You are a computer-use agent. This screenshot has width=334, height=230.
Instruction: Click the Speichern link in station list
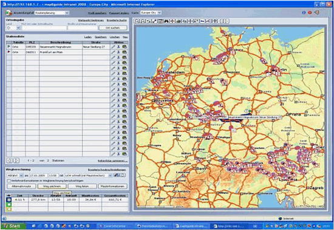[101, 37]
